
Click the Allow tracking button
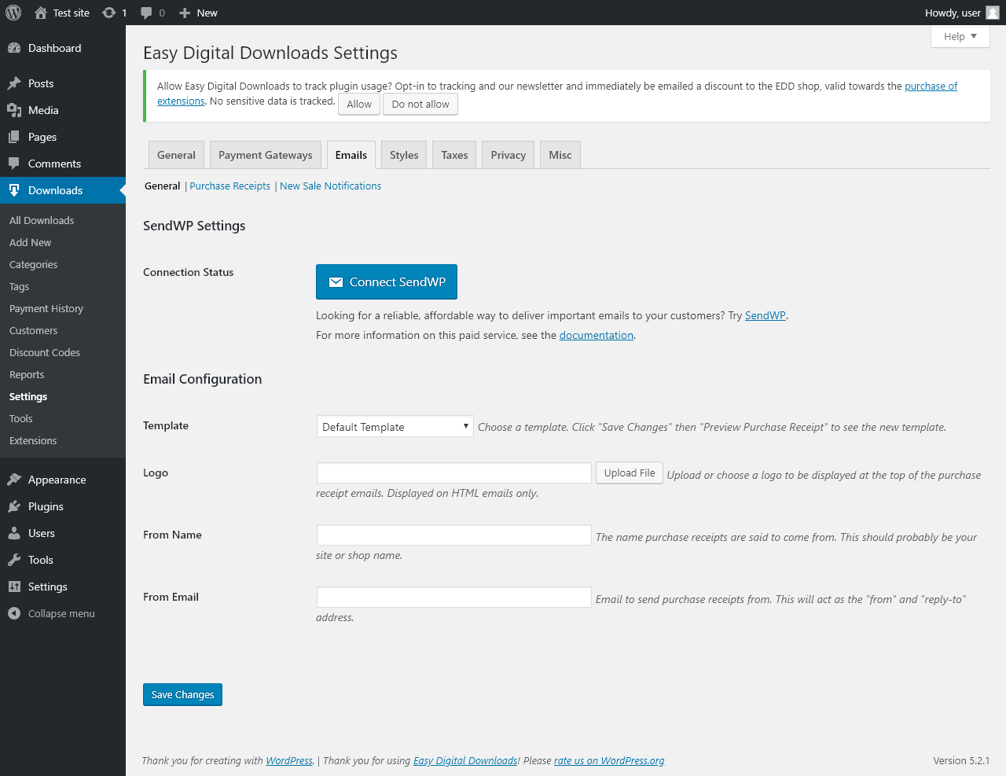click(359, 104)
